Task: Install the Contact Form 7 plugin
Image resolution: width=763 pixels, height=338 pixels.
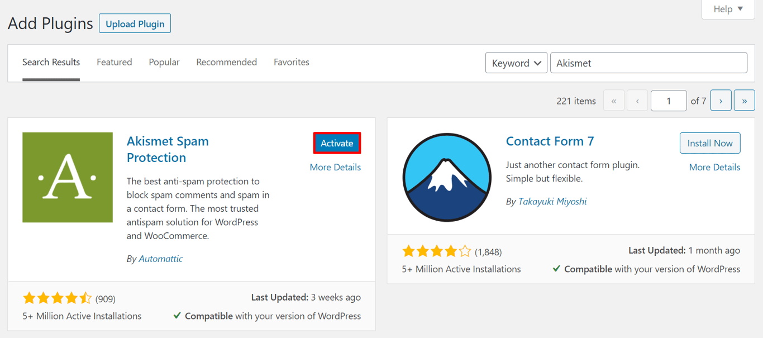Action: [709, 143]
